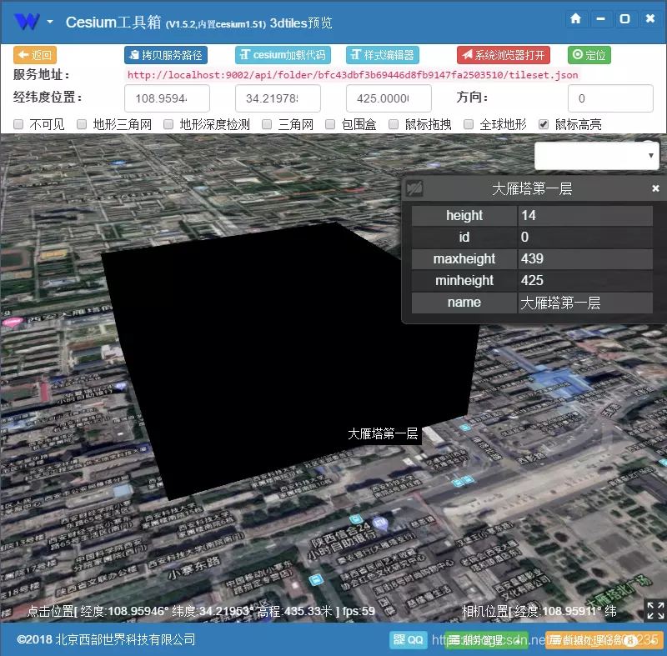Select the height value 14 cell

tap(585, 216)
